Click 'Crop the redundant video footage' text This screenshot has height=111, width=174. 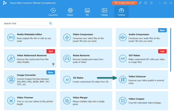coord(145,103)
